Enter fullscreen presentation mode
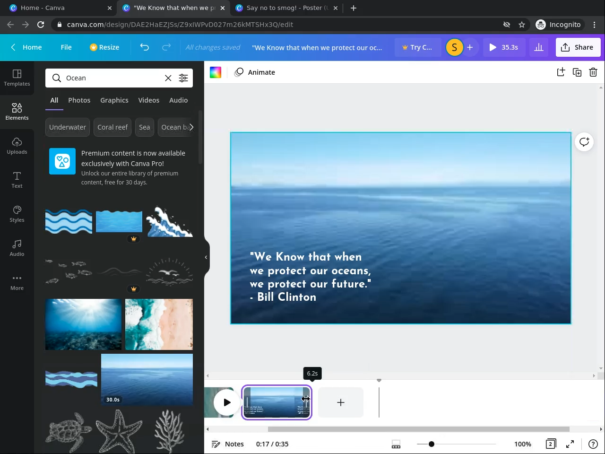 point(570,444)
